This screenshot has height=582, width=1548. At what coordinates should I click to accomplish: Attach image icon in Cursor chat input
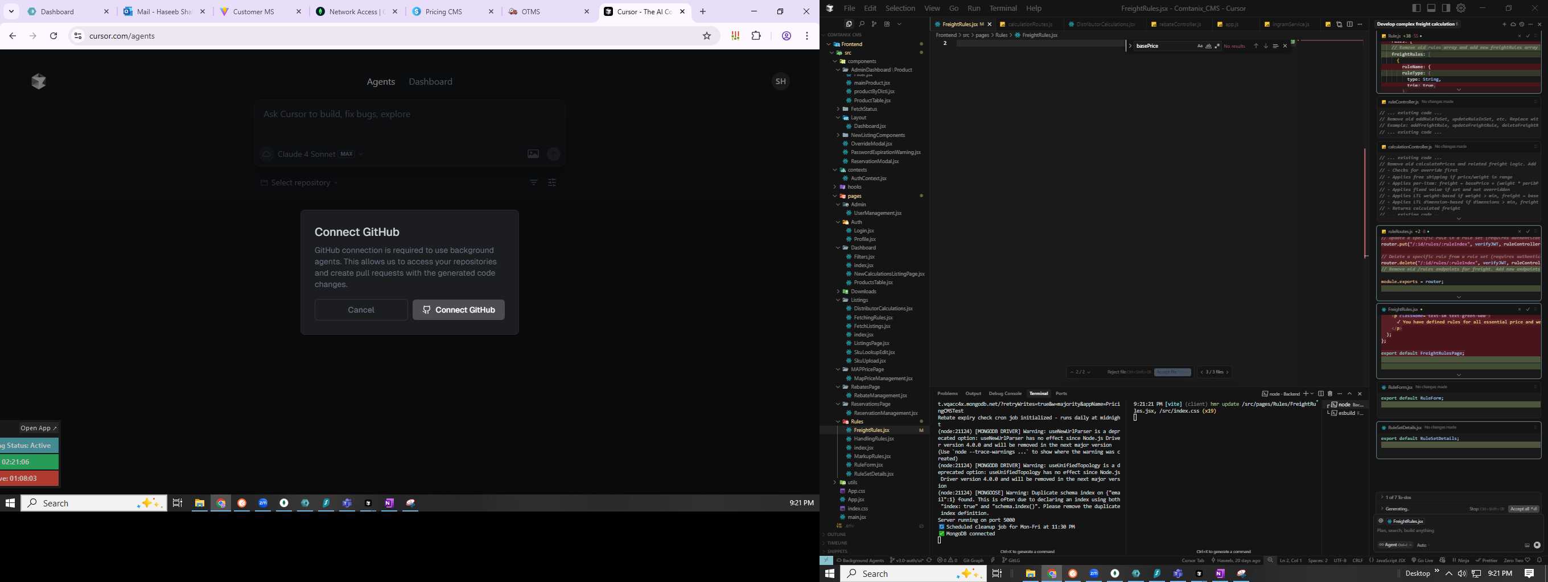[x=1527, y=545]
